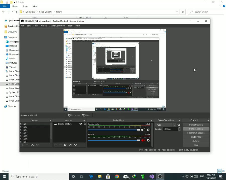Open address bar history dropdown in Explorer
The image size is (226, 180).
177,12
